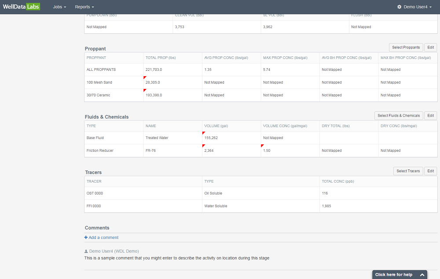Open the Reports dropdown menu
Screen dimensions: 440x279
[84, 7]
